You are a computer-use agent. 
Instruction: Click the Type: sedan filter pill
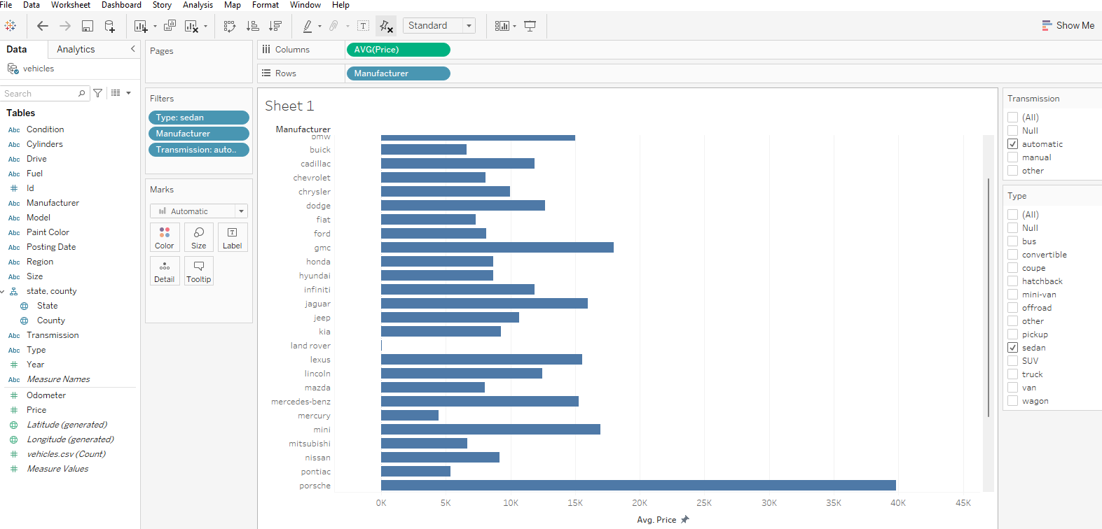[x=199, y=118]
